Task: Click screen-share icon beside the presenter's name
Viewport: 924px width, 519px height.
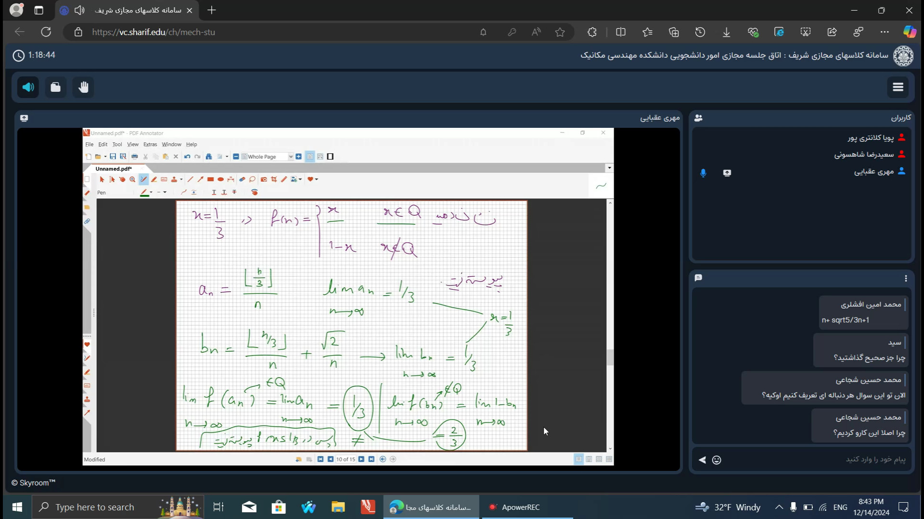Action: click(727, 173)
